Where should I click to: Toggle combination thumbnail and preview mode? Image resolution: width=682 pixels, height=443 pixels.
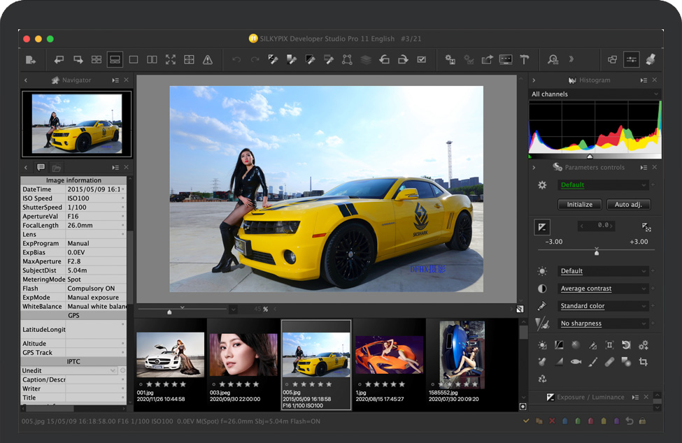point(115,60)
